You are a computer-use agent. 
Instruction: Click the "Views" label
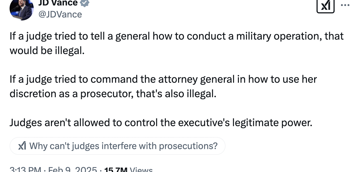point(141,169)
